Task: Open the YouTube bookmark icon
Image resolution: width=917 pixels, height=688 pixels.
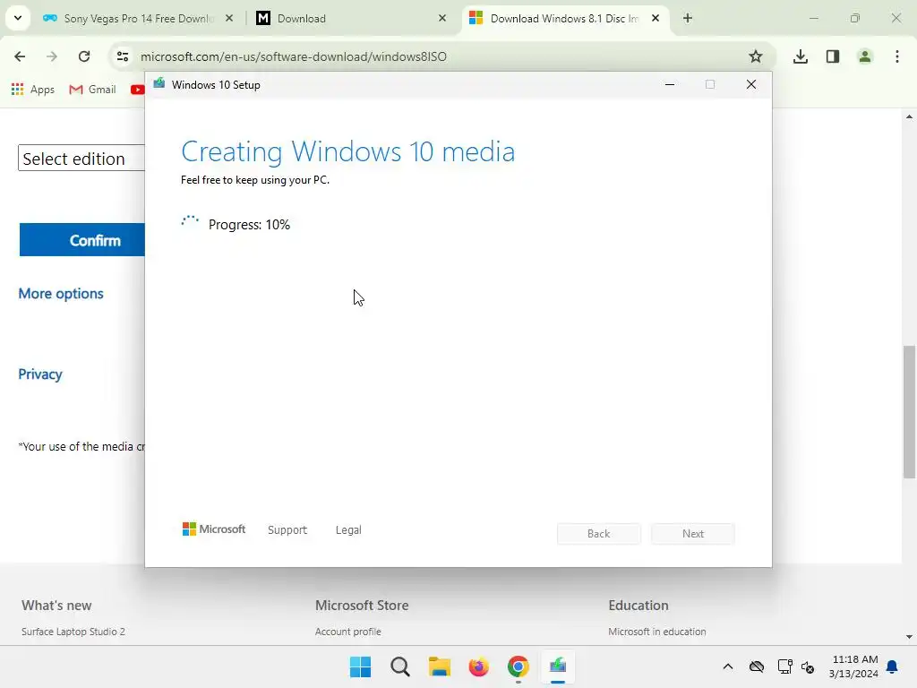Action: (138, 90)
